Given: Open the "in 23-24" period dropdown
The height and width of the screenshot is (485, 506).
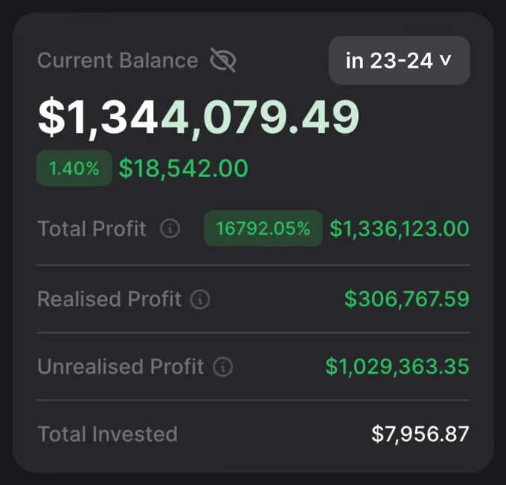Looking at the screenshot, I should (399, 61).
